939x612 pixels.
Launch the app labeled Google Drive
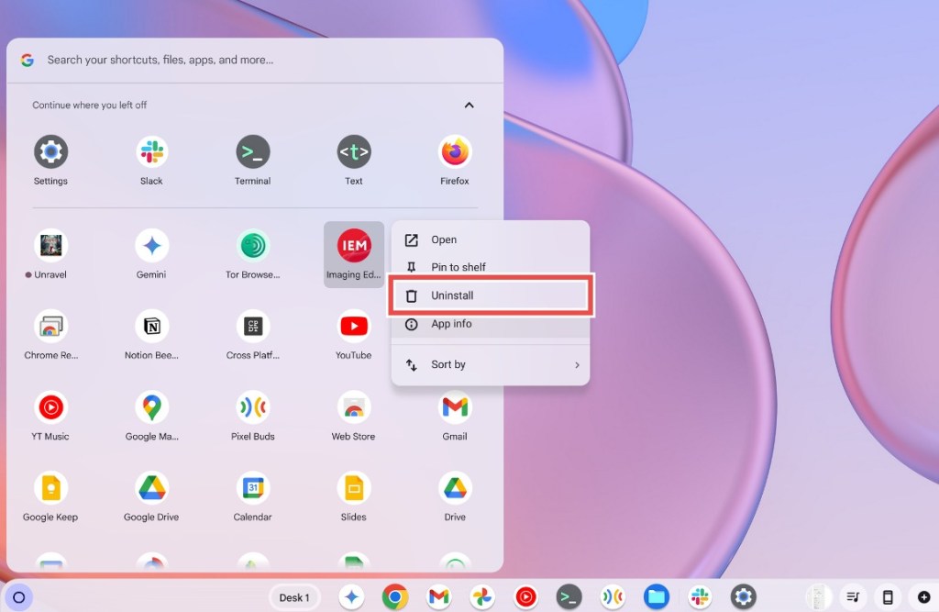click(x=151, y=497)
